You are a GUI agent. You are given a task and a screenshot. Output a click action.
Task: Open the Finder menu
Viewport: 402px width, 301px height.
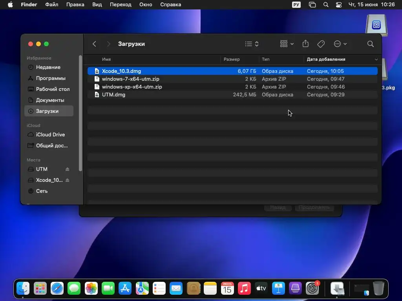[x=29, y=5]
